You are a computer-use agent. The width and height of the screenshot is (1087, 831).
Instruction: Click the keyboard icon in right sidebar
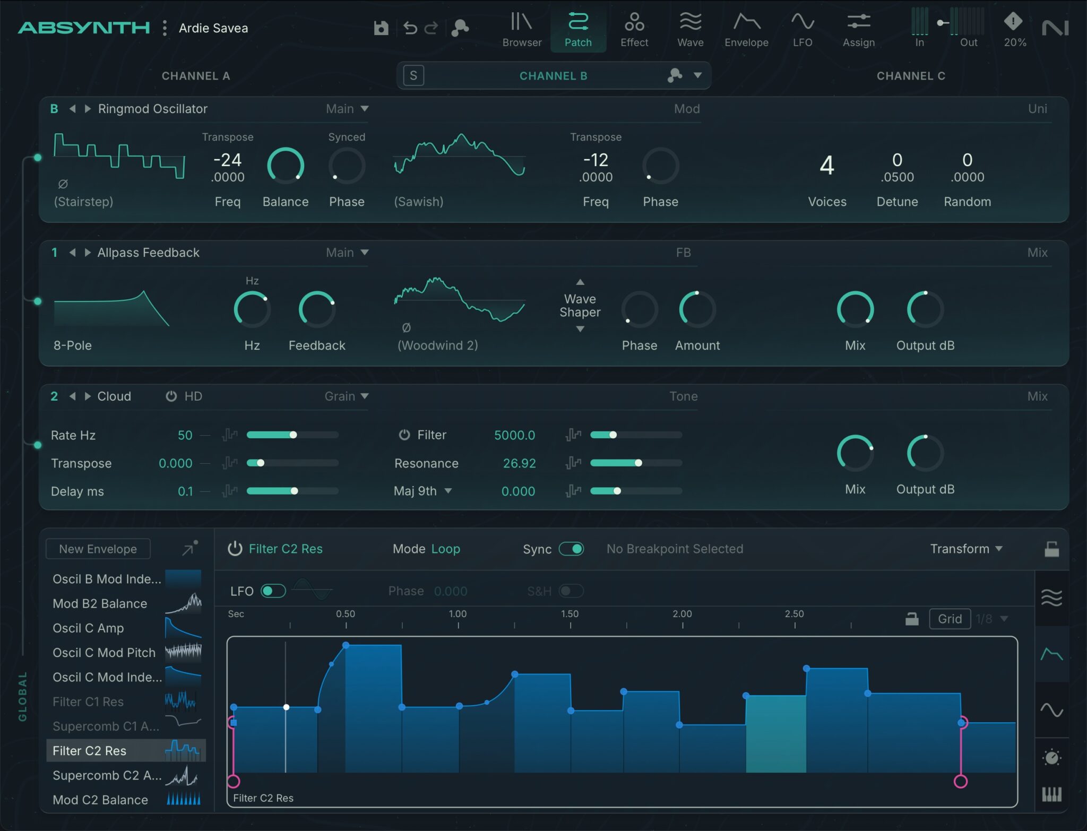(1051, 794)
